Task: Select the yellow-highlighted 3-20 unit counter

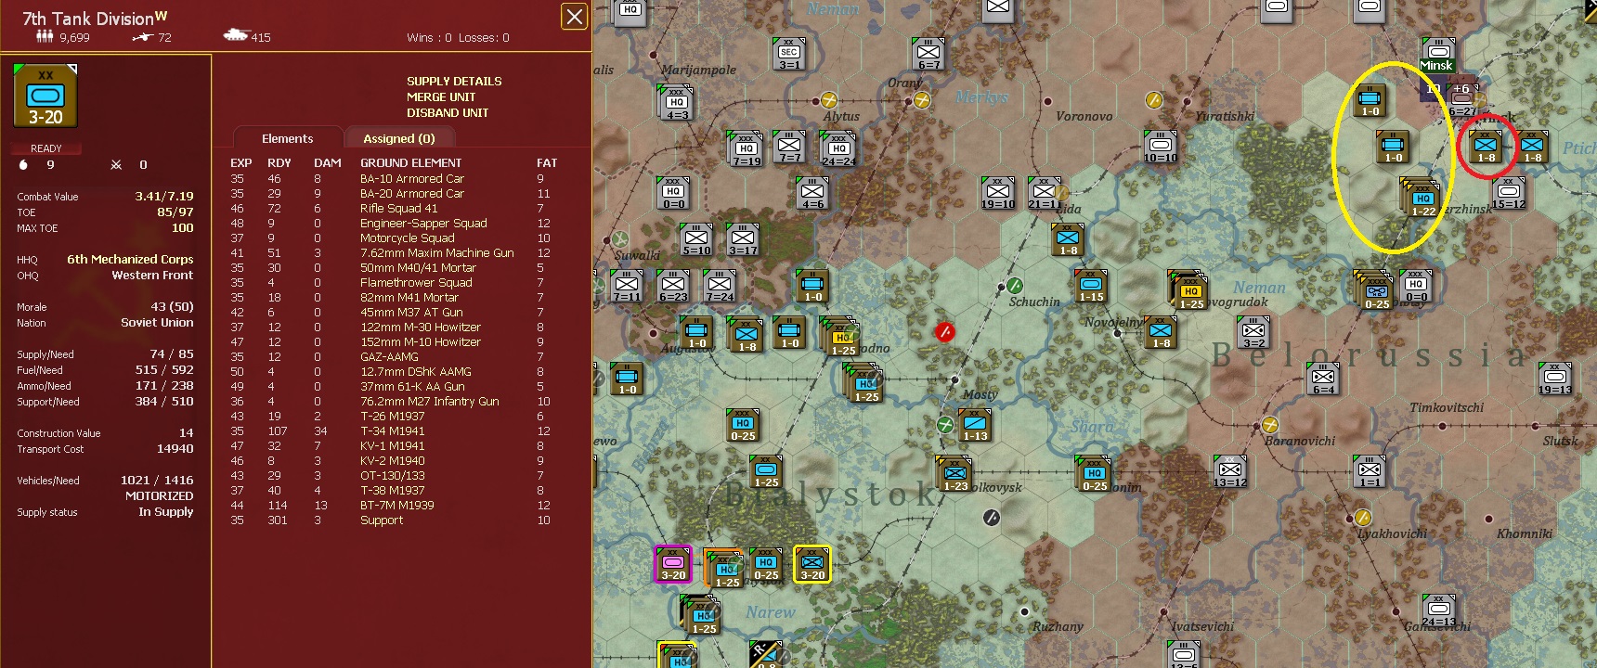Action: [x=812, y=564]
